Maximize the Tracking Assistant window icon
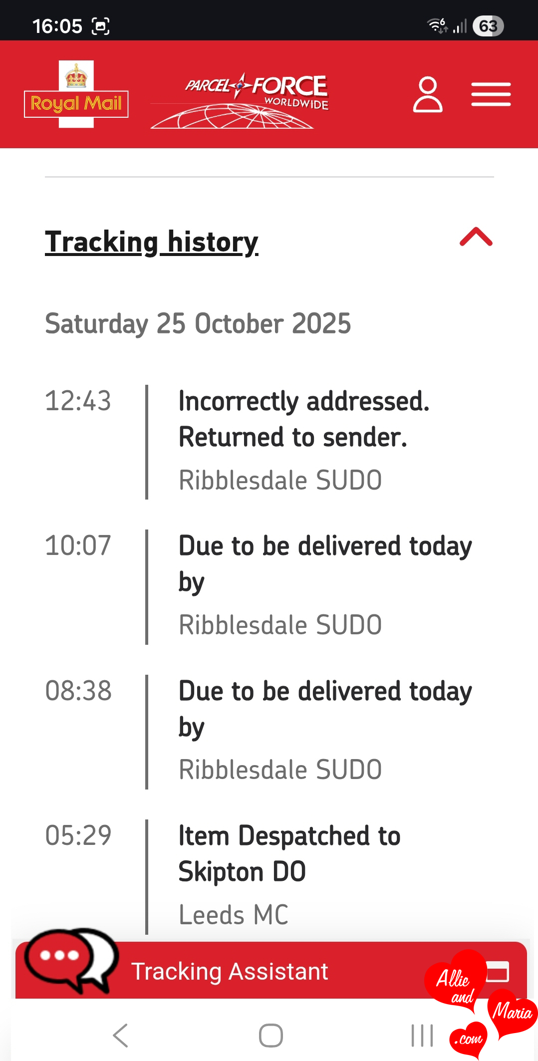This screenshot has height=1061, width=538. click(498, 971)
